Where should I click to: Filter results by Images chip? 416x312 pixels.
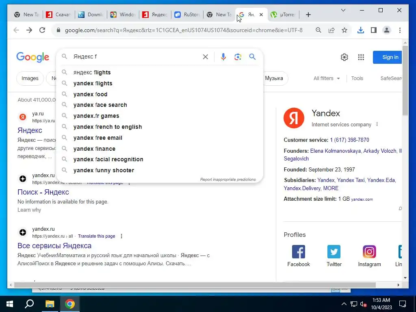30,78
